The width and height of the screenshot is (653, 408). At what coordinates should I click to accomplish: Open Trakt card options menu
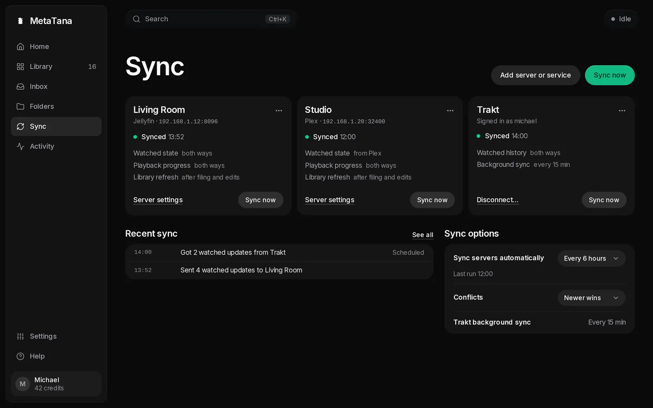pyautogui.click(x=622, y=111)
